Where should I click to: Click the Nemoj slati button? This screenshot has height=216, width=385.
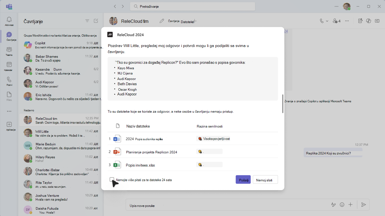pos(265,180)
